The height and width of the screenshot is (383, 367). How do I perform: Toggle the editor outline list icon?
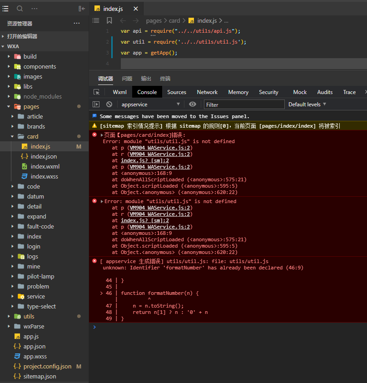point(96,20)
